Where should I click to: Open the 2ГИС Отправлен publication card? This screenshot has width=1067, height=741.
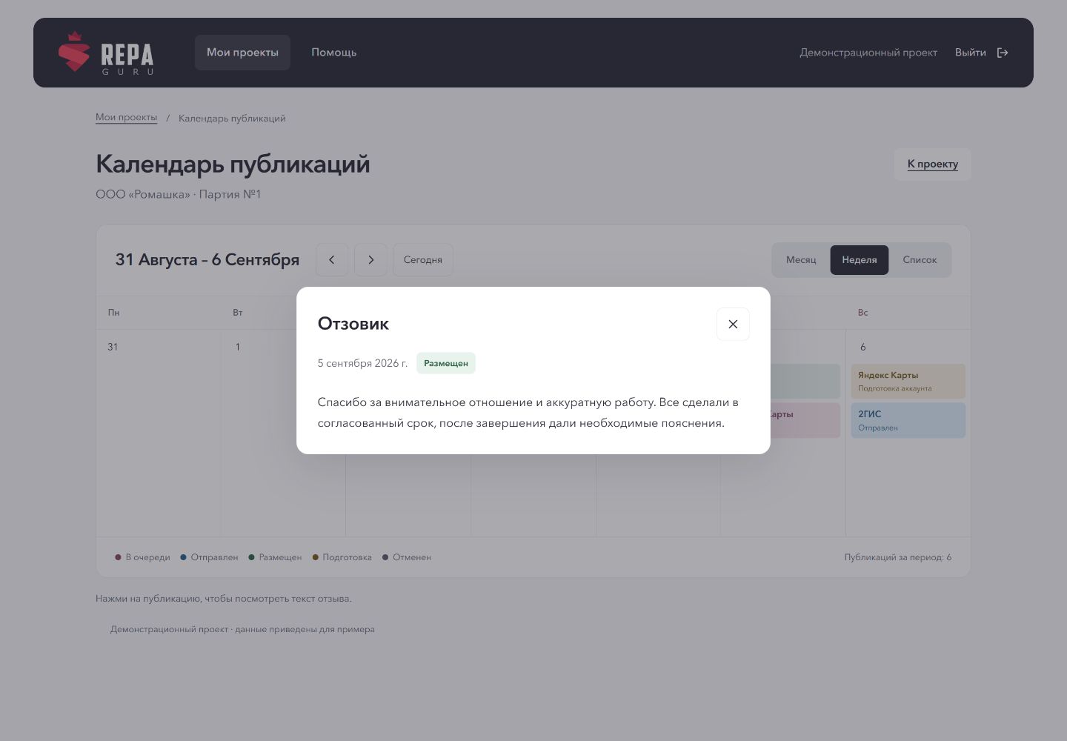(908, 420)
